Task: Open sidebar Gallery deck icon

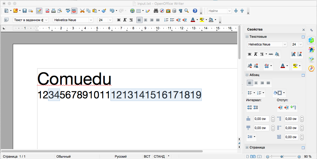Action: pos(311,59)
